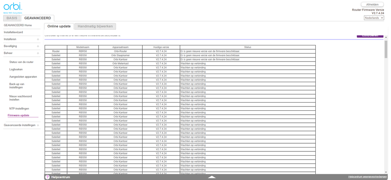
Task: Click version V2.7.4.24 in Orbi-Router row
Action: 161,51
